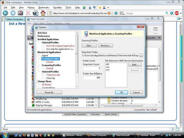Show hidden system tray icons chevron

[162, 135]
